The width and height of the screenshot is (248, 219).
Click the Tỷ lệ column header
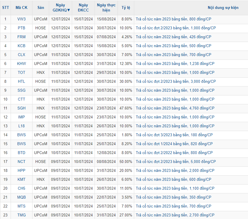click(126, 7)
